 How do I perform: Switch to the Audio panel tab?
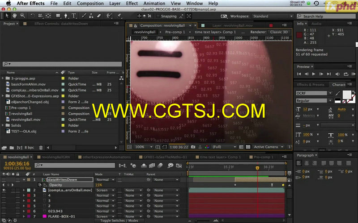tap(316, 24)
